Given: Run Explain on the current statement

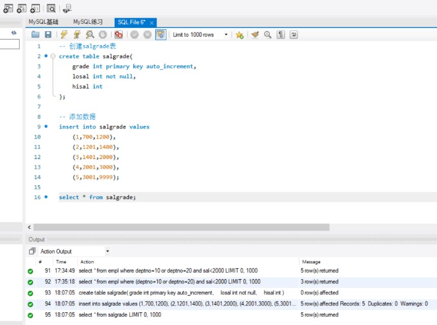Looking at the screenshot, I should 90,35.
